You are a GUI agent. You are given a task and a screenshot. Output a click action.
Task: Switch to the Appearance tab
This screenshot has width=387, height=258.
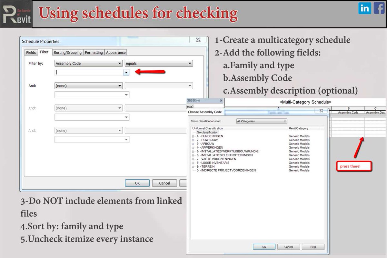(115, 52)
